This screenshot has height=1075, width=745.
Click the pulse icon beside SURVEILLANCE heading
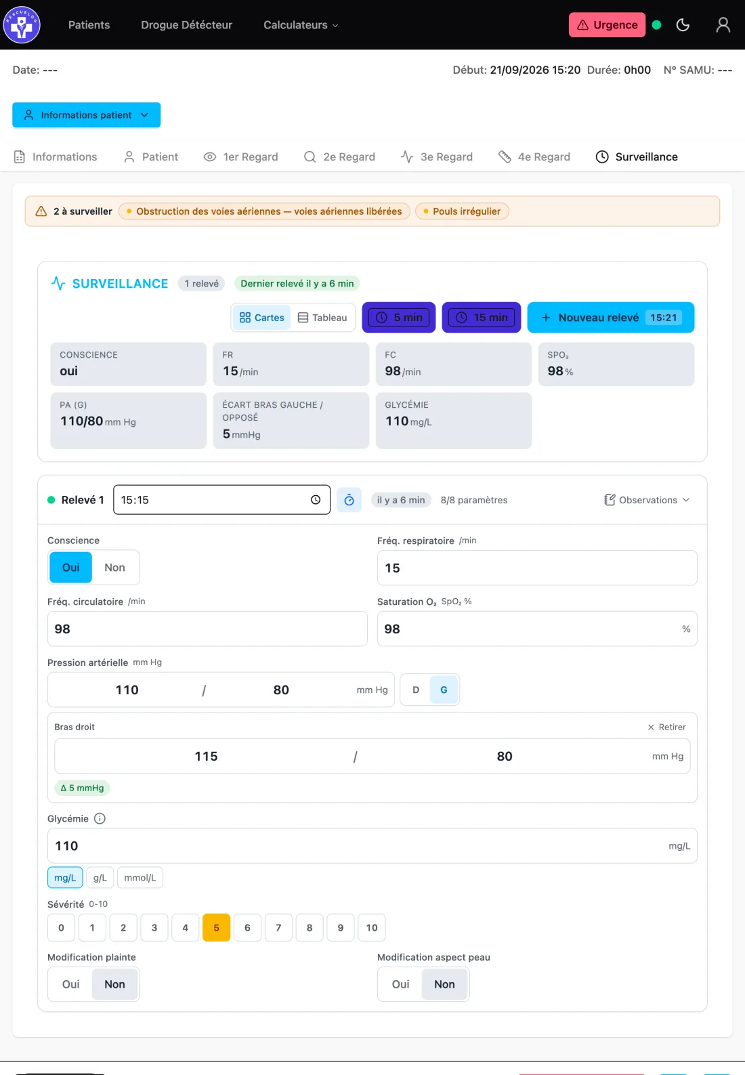[x=58, y=283]
